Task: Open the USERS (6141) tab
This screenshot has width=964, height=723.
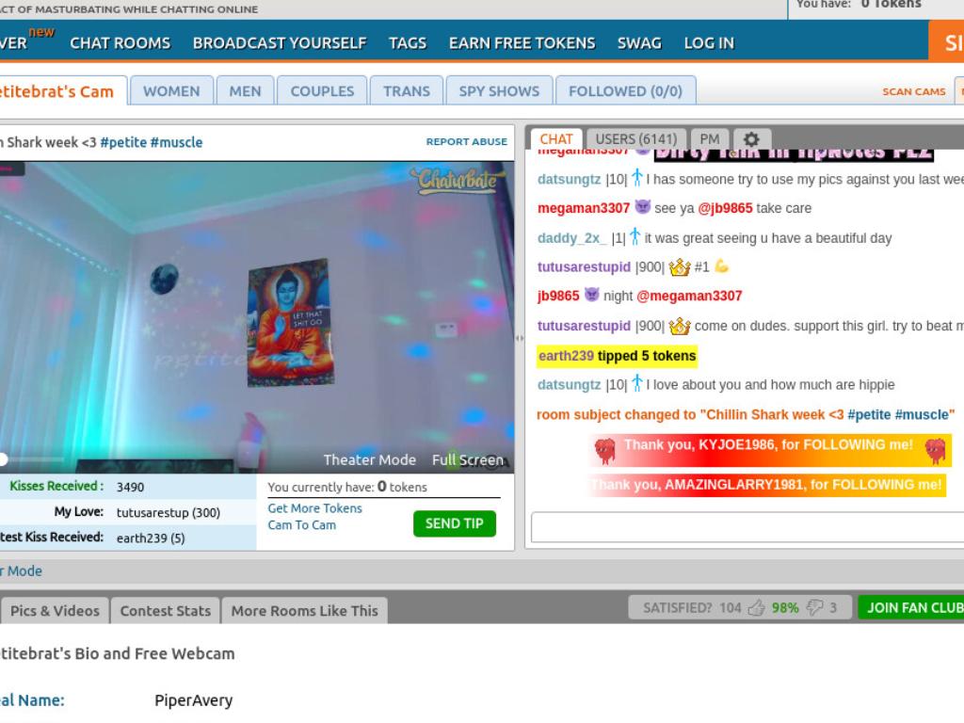Action: tap(635, 139)
